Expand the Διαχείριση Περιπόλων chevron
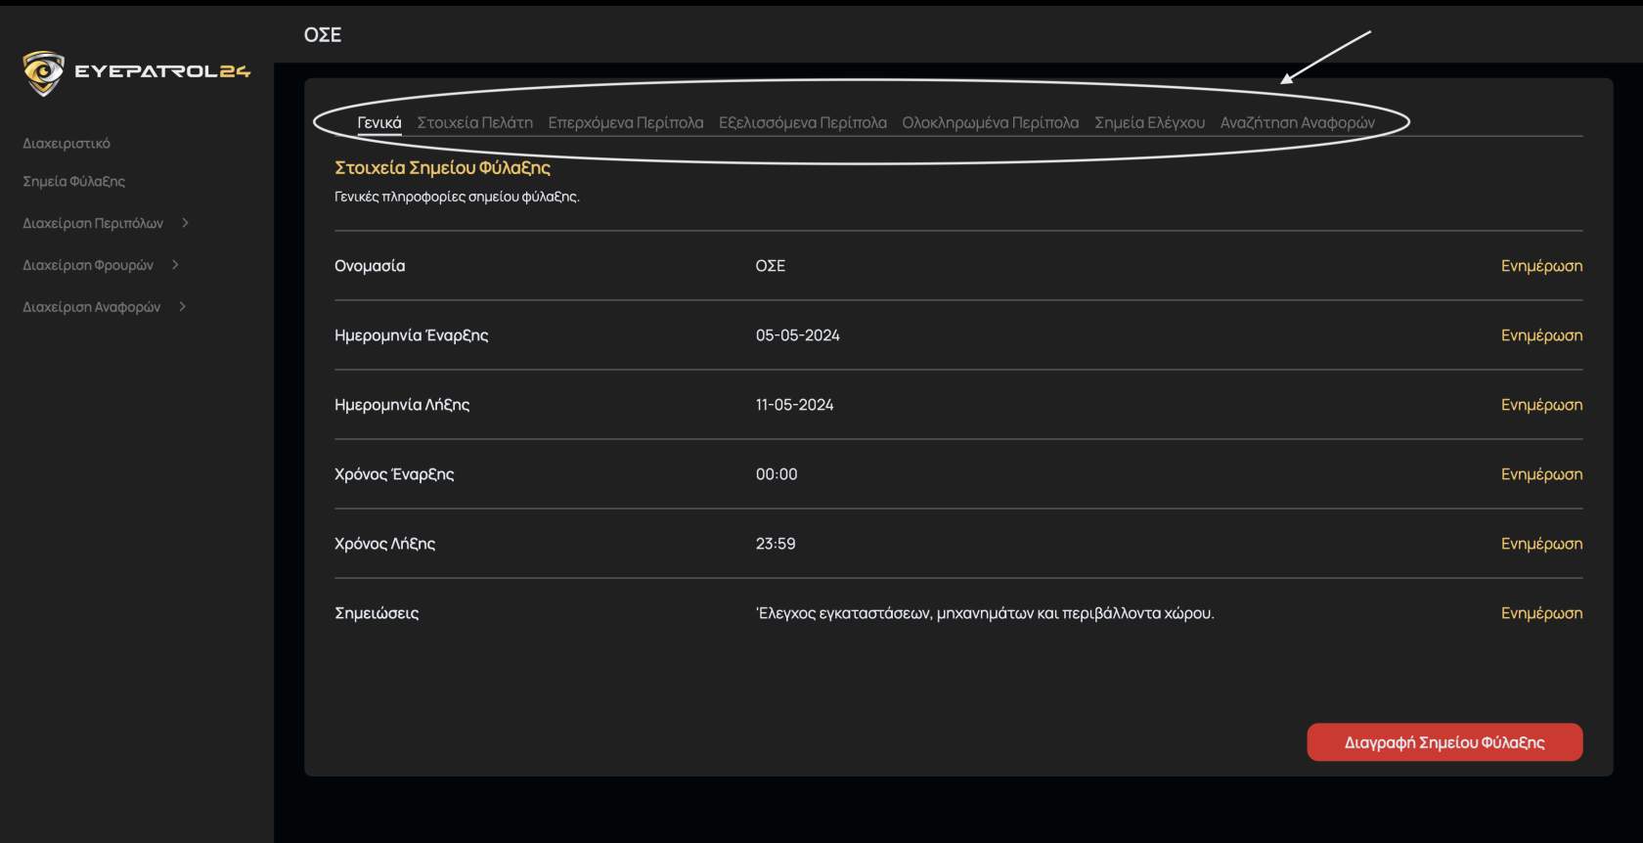The width and height of the screenshot is (1643, 843). point(185,223)
